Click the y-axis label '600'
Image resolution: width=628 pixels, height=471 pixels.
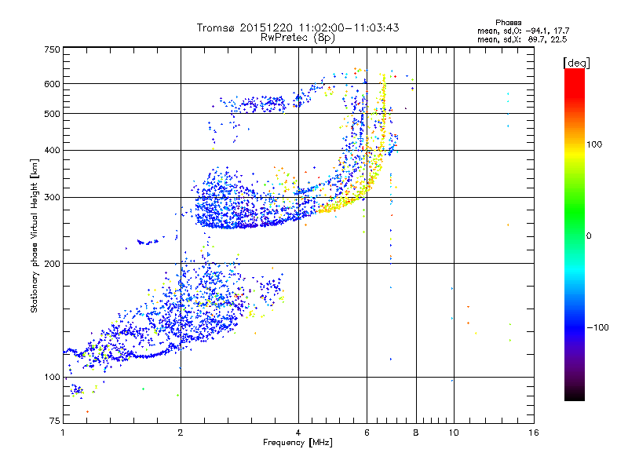click(53, 84)
